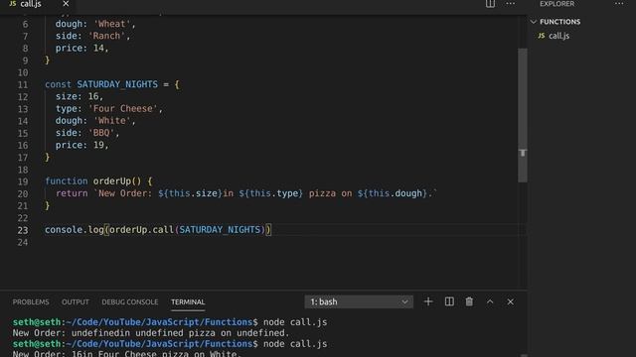
Task: Click 'console' on line 23
Action: pos(64,229)
